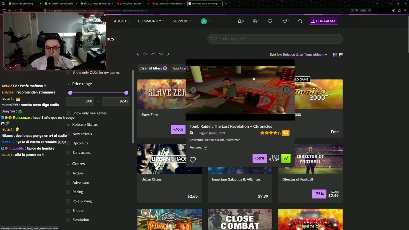Open the shopping cart icon

tap(285, 21)
